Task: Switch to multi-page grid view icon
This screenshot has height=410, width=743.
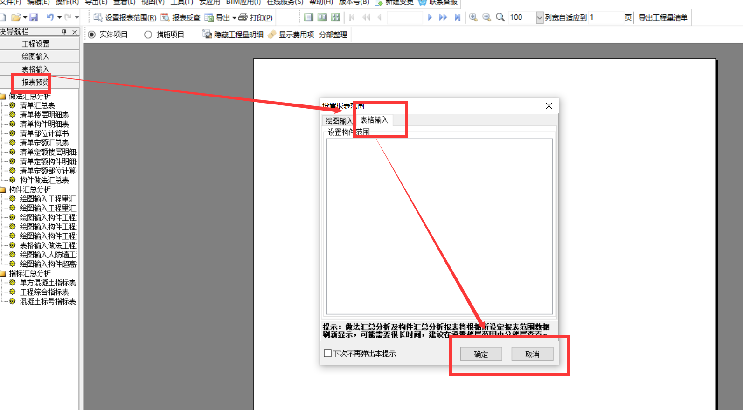Action: tap(335, 17)
